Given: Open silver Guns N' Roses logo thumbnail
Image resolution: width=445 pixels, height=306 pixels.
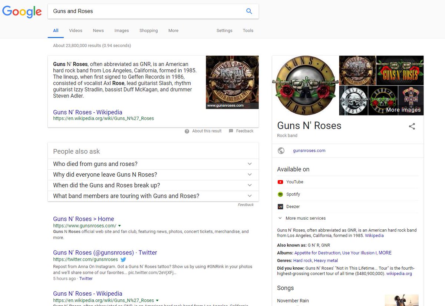Looking at the screenshot, I should click(353, 101).
